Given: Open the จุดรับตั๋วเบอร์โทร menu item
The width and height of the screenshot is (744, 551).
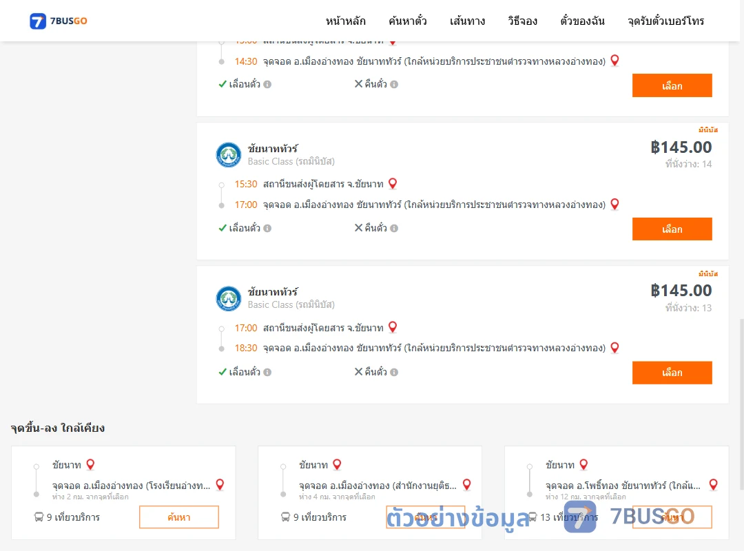Looking at the screenshot, I should [x=665, y=21].
